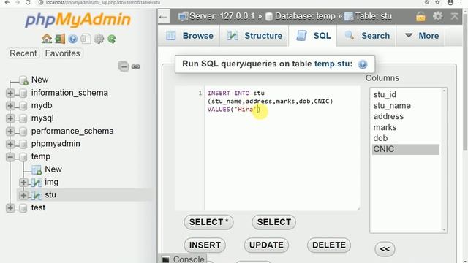The width and height of the screenshot is (468, 263).
Task: Expand the mydb database node
Action: 10,105
